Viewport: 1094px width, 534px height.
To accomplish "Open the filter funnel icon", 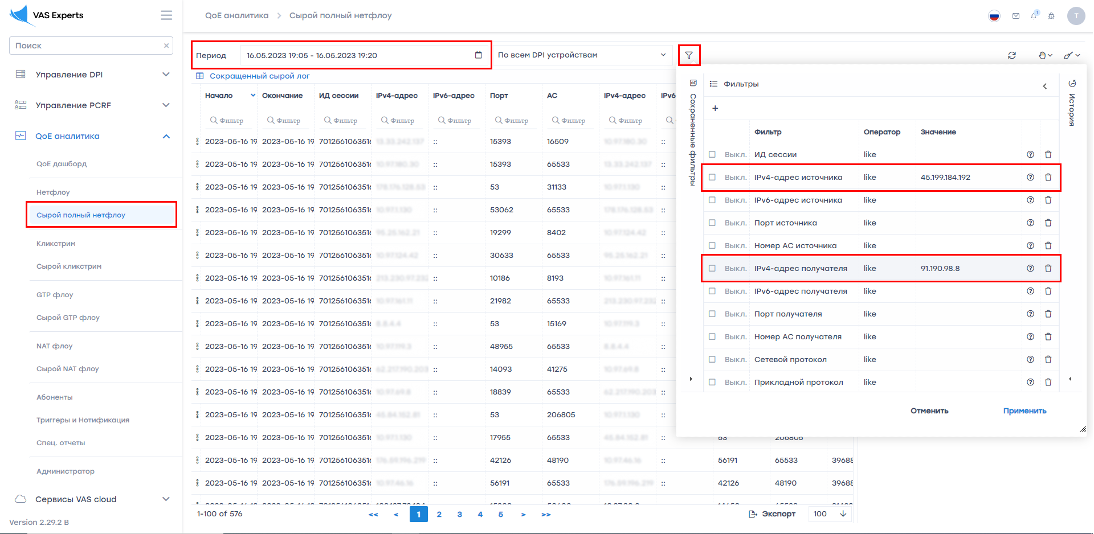I will click(x=689, y=55).
